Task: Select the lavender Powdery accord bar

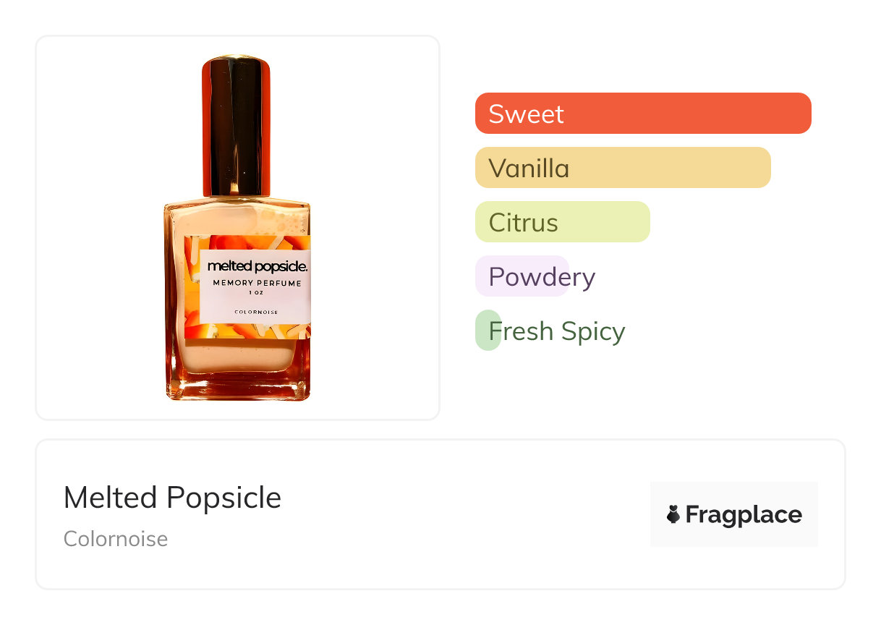Action: pos(522,276)
